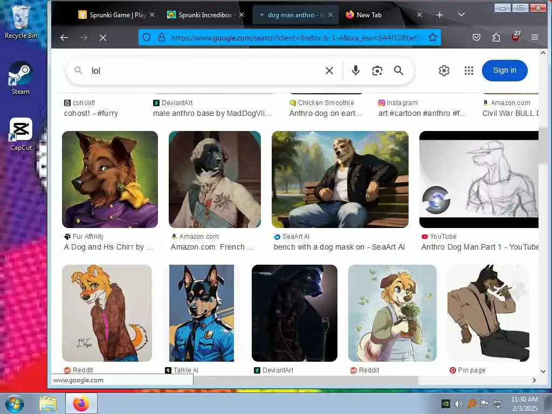Select the dog man anthro tab
This screenshot has width=552, height=414.
pyautogui.click(x=296, y=15)
